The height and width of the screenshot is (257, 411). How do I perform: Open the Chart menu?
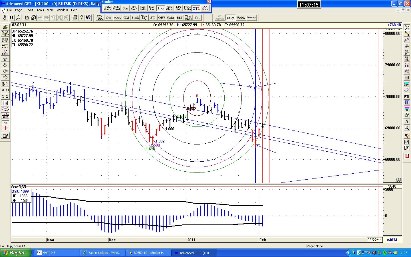(x=29, y=10)
